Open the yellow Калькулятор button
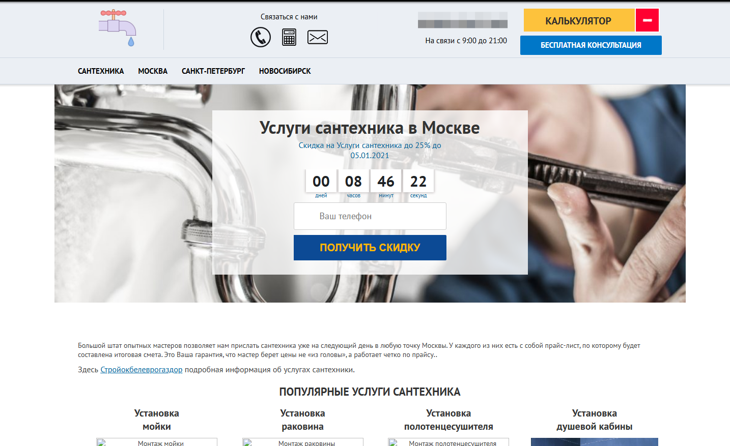 click(x=579, y=21)
